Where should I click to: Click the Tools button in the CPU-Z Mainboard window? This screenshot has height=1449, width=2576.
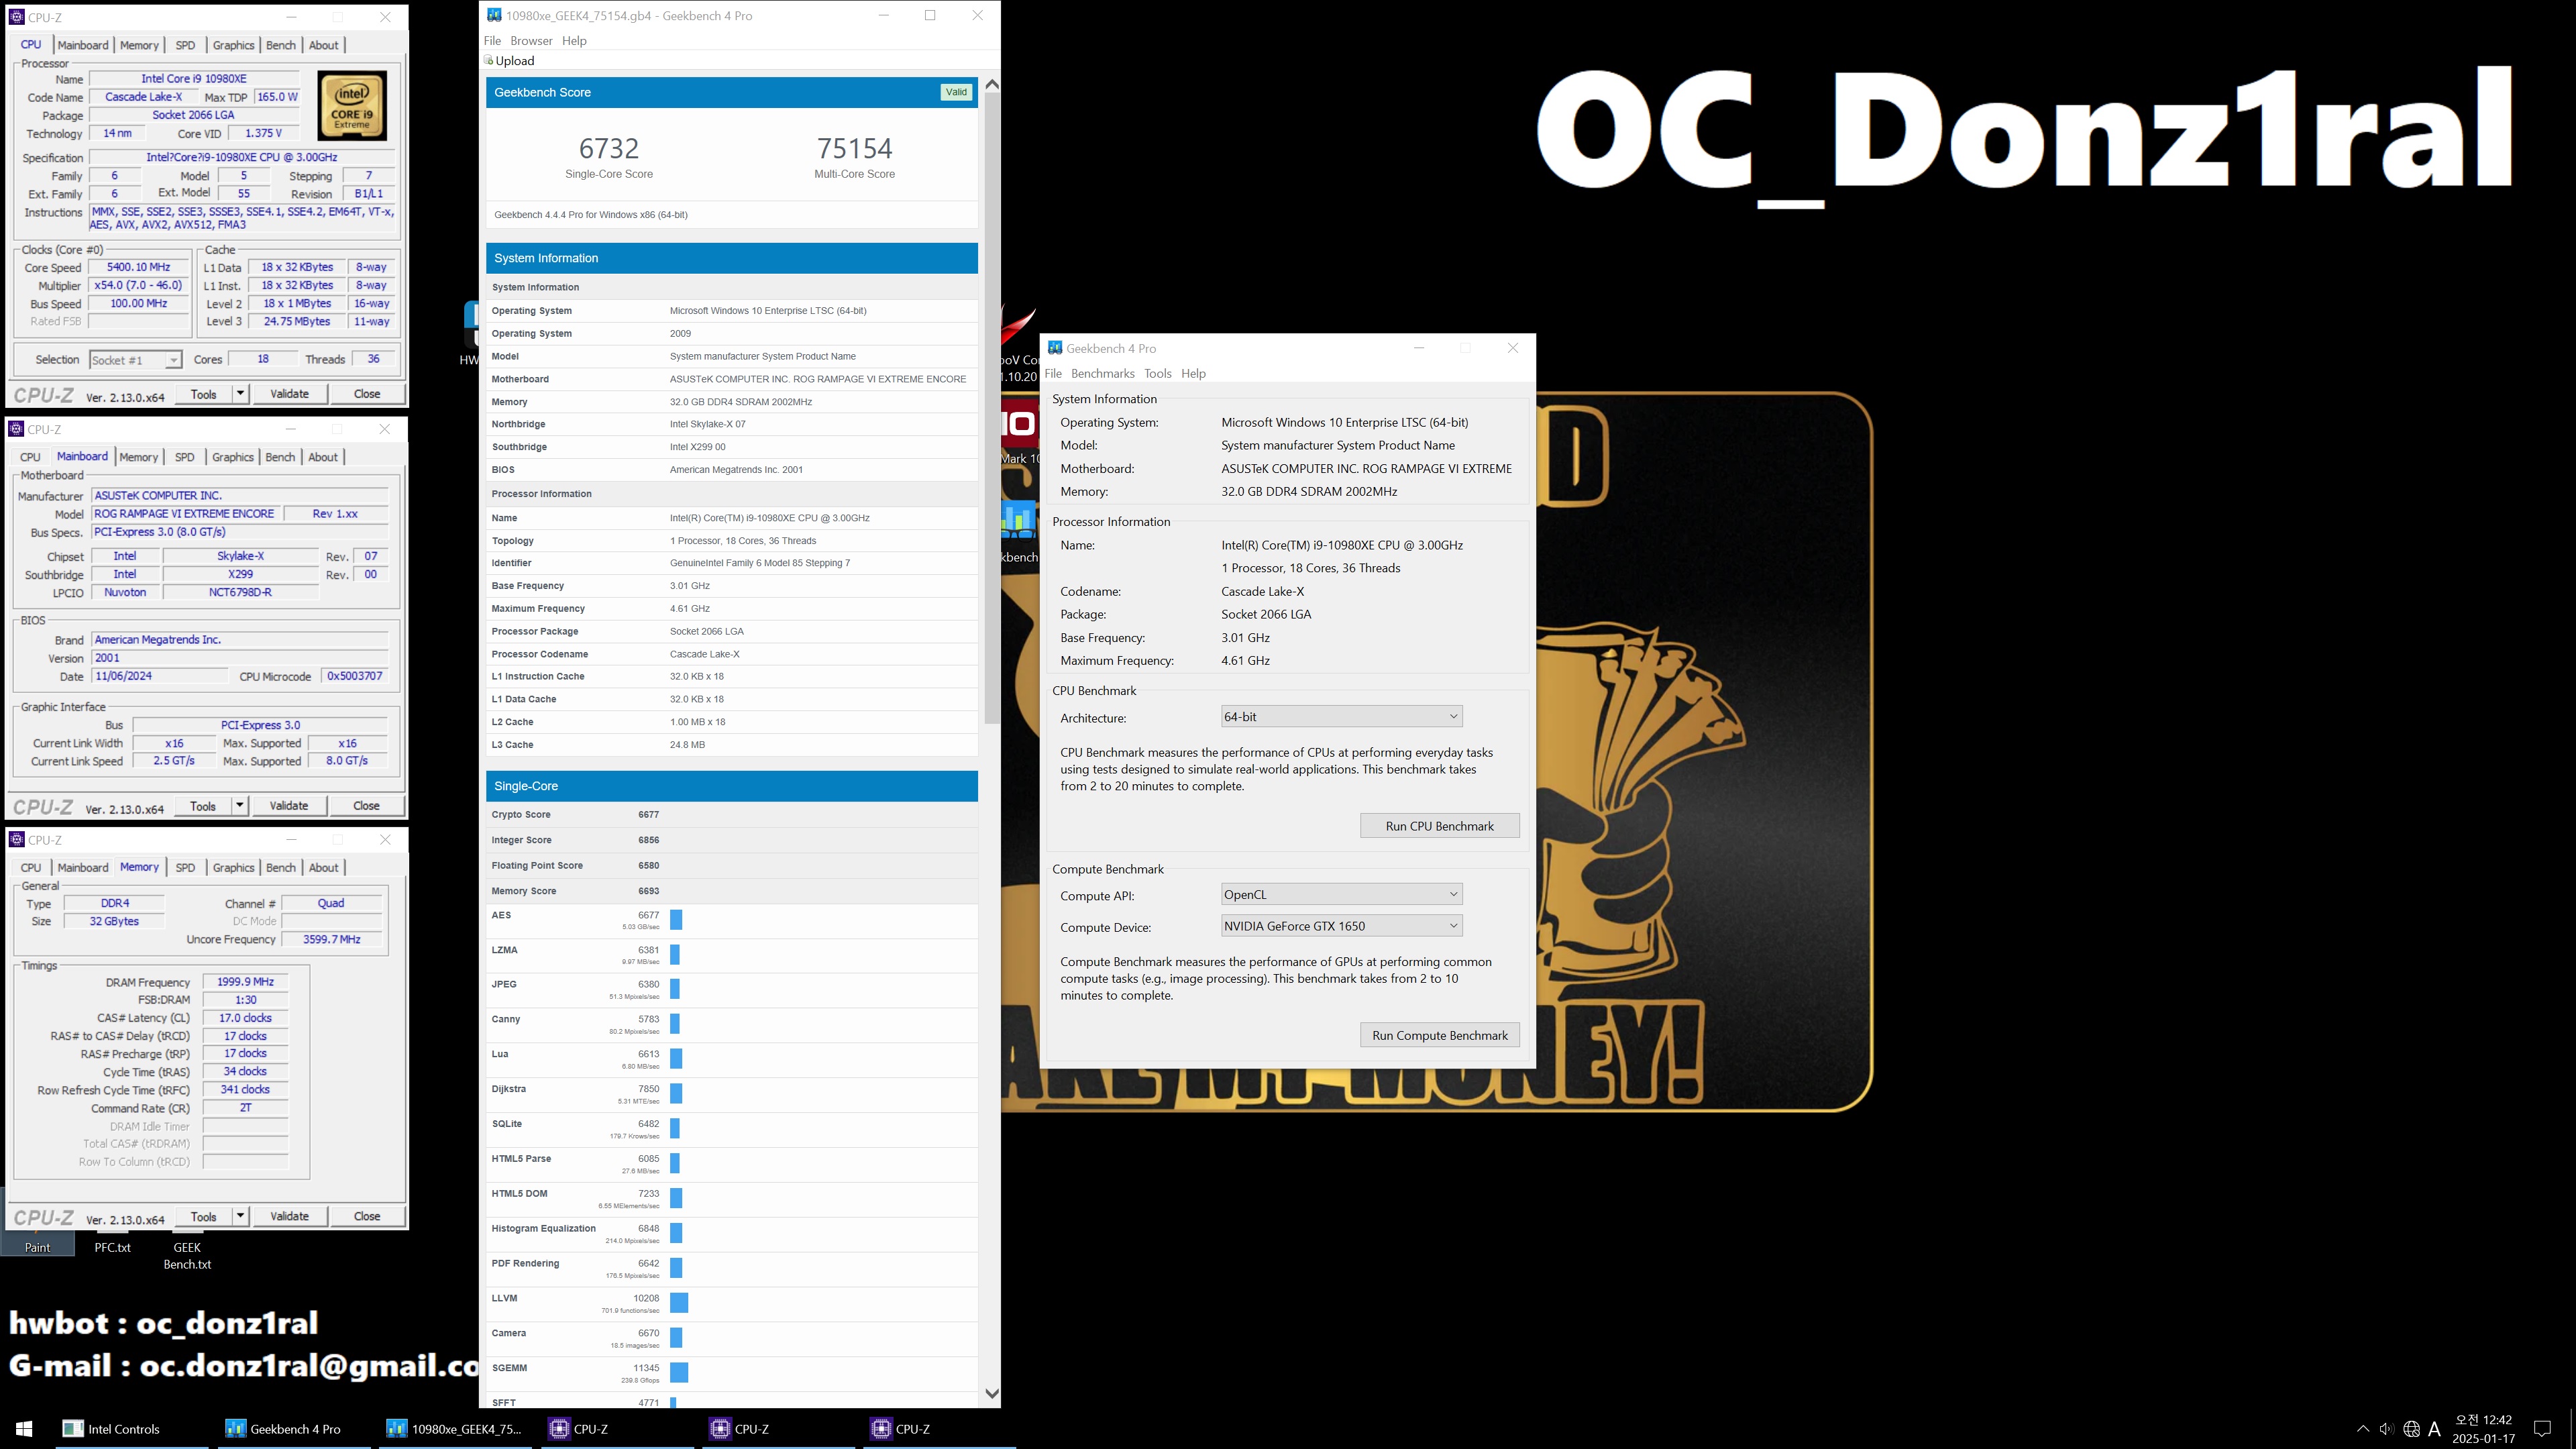tap(203, 806)
